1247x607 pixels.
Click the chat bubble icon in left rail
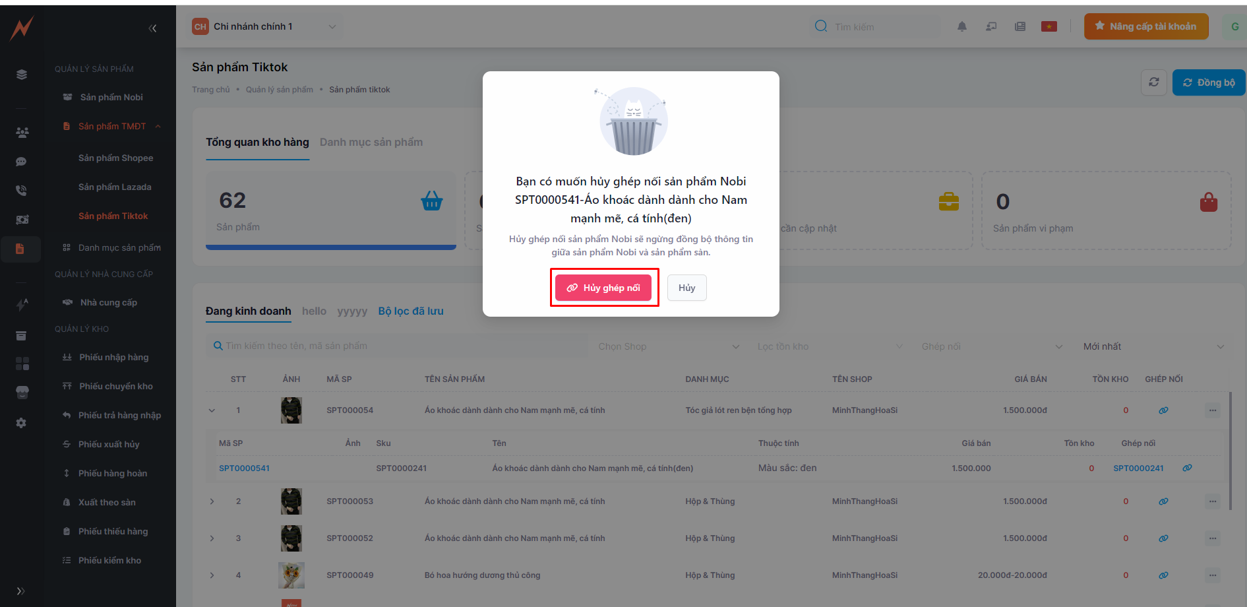click(x=21, y=162)
